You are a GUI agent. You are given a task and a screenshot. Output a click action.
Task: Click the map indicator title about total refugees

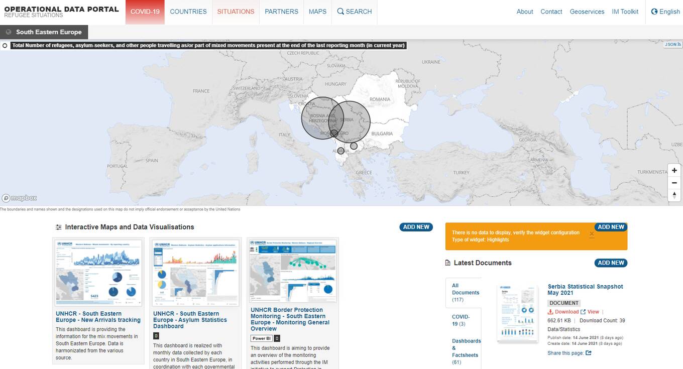[x=208, y=45]
